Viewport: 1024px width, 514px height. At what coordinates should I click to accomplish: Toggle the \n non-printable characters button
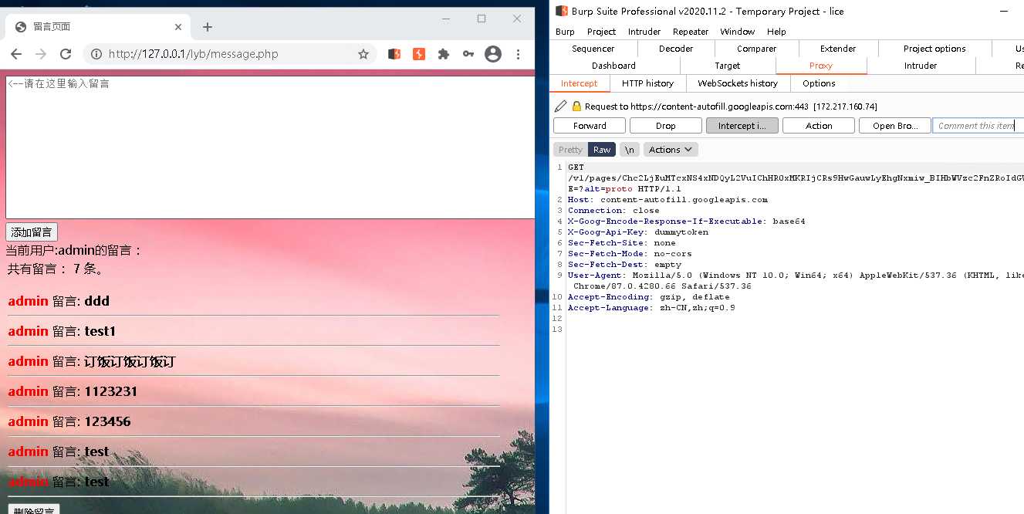point(630,150)
